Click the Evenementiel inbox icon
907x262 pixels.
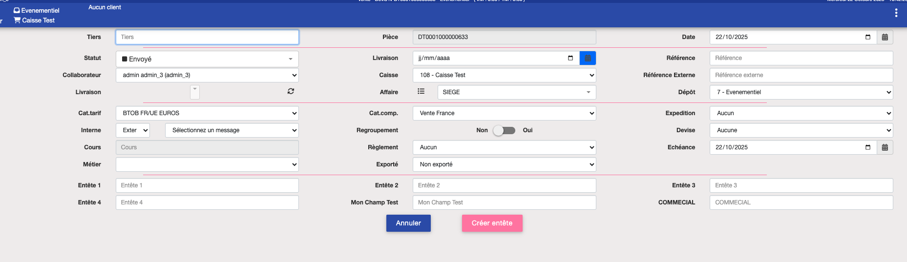[x=17, y=10]
